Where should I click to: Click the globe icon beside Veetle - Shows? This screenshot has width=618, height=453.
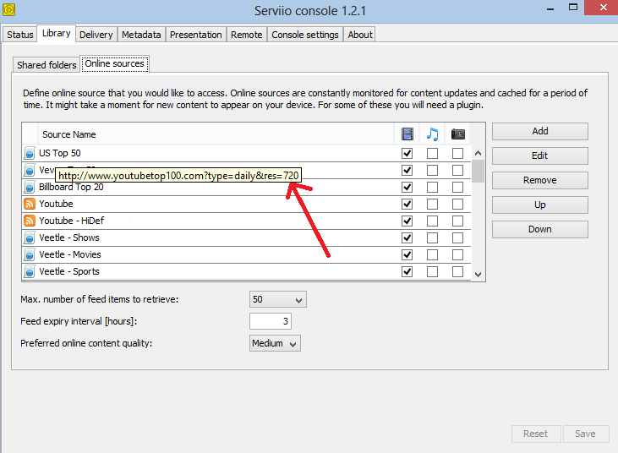(30, 238)
